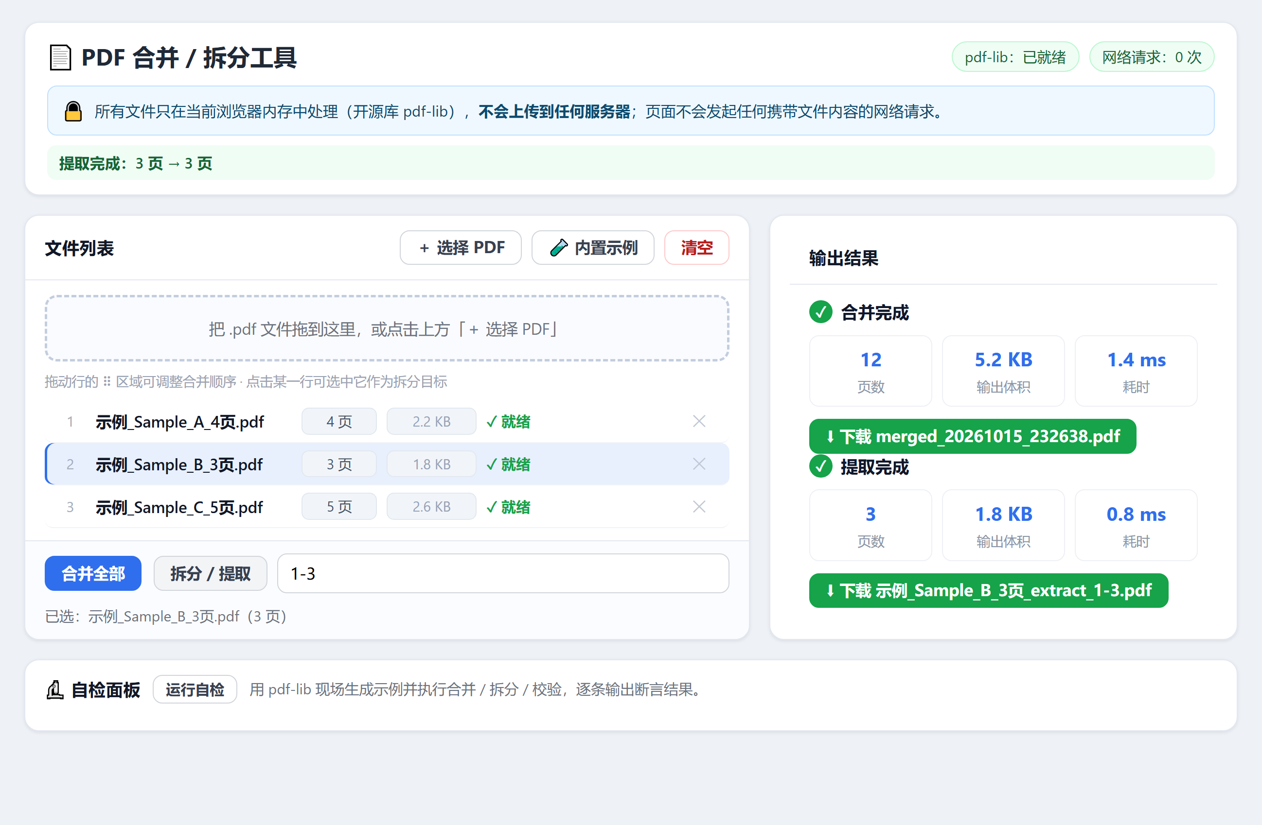
Task: Click the microscope icon beside 自检面板
Action: click(55, 690)
